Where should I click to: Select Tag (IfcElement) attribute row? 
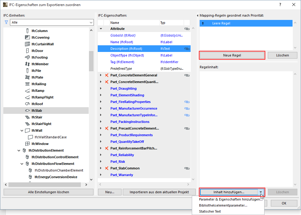point(144,62)
